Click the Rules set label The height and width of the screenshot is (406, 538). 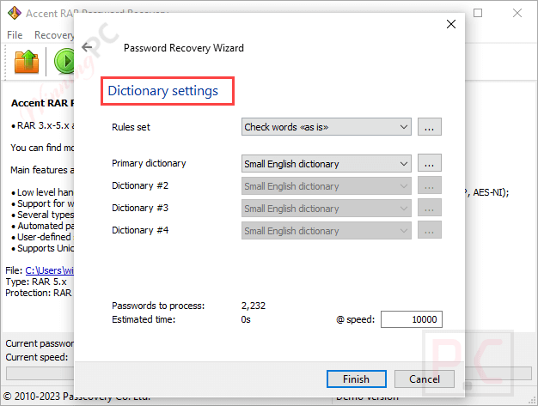tap(131, 127)
